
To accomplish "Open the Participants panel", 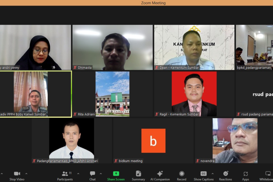I will pos(65,174).
